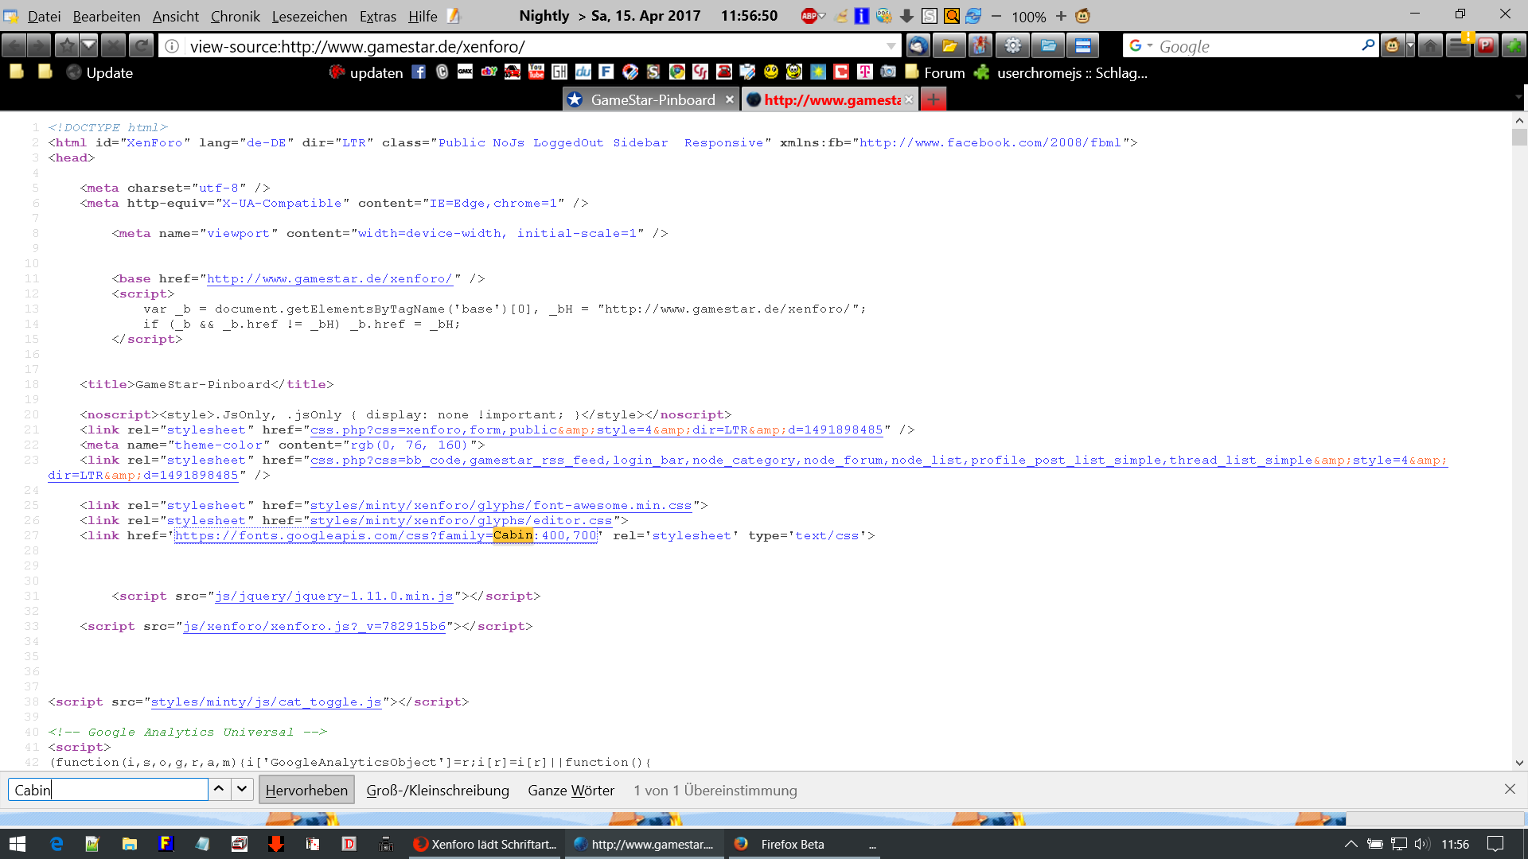Open the URL bar history dropdown
Screen dimensions: 1528x859
click(891, 46)
